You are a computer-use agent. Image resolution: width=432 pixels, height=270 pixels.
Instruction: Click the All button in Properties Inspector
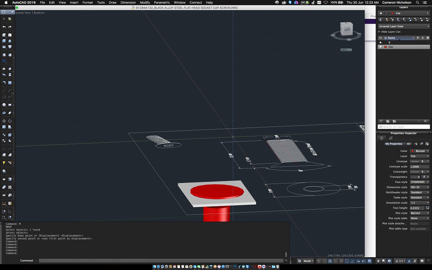click(408, 144)
